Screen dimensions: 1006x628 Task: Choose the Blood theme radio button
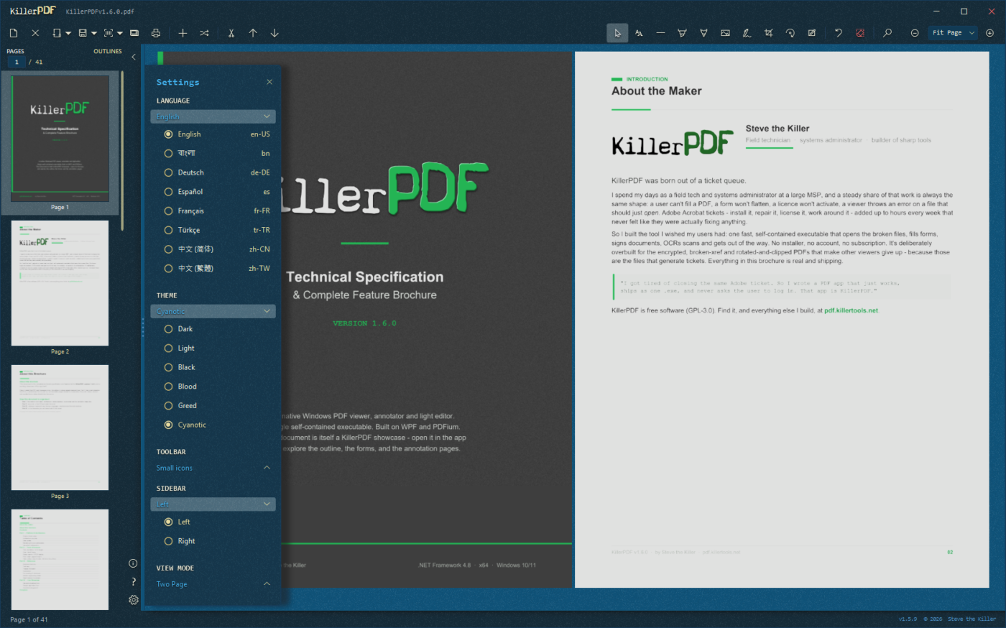pyautogui.click(x=168, y=387)
